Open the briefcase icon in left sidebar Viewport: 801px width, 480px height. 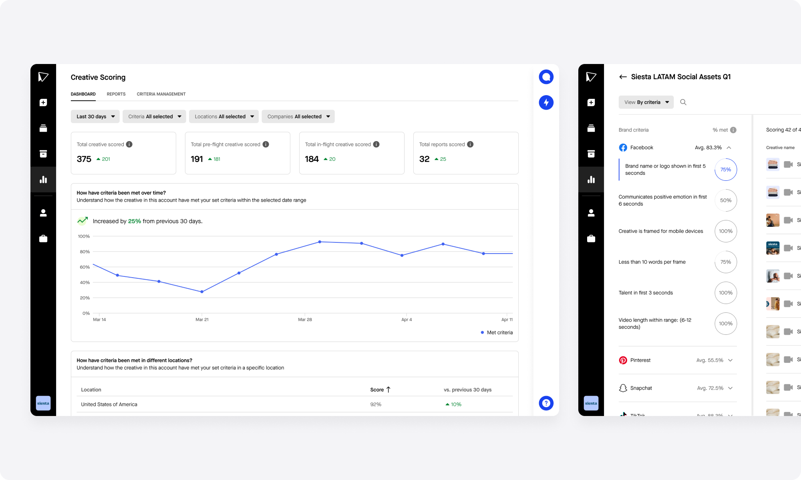43,239
